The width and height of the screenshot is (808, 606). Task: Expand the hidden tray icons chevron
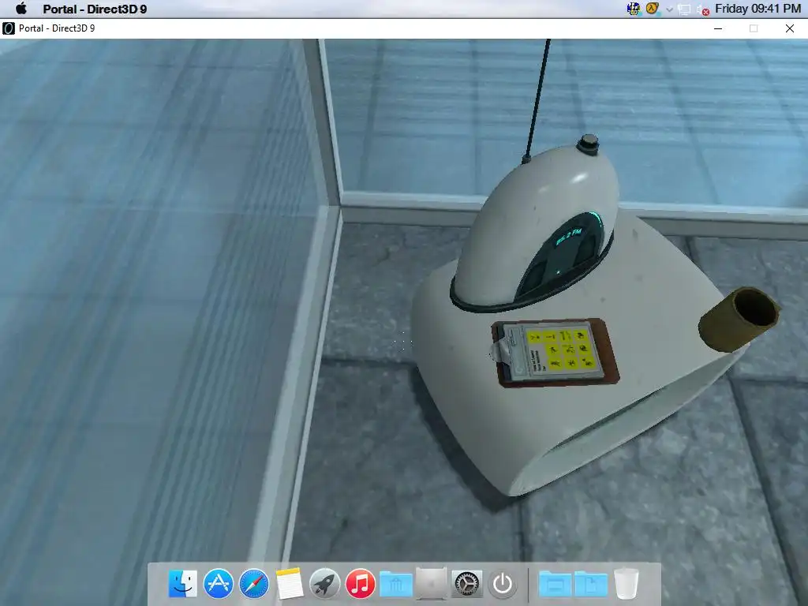[669, 9]
